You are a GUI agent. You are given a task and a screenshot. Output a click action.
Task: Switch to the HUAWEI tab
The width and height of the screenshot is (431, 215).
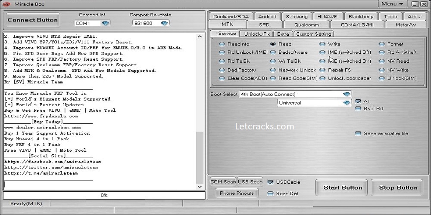[328, 16]
